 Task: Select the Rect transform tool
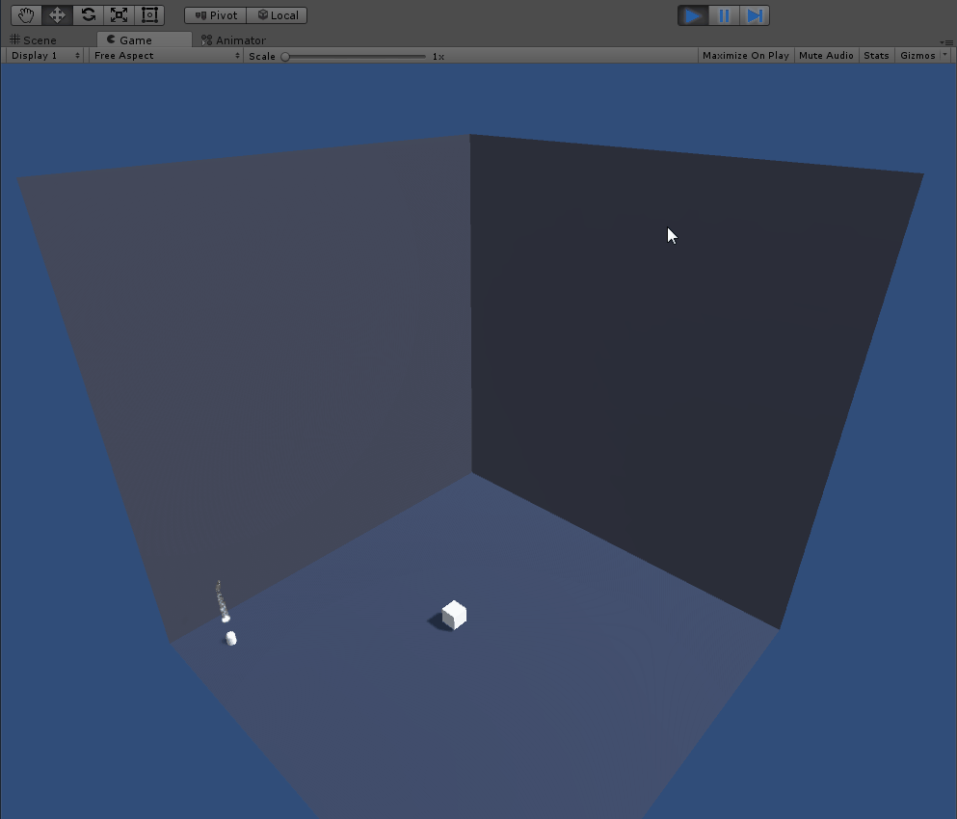[x=149, y=15]
